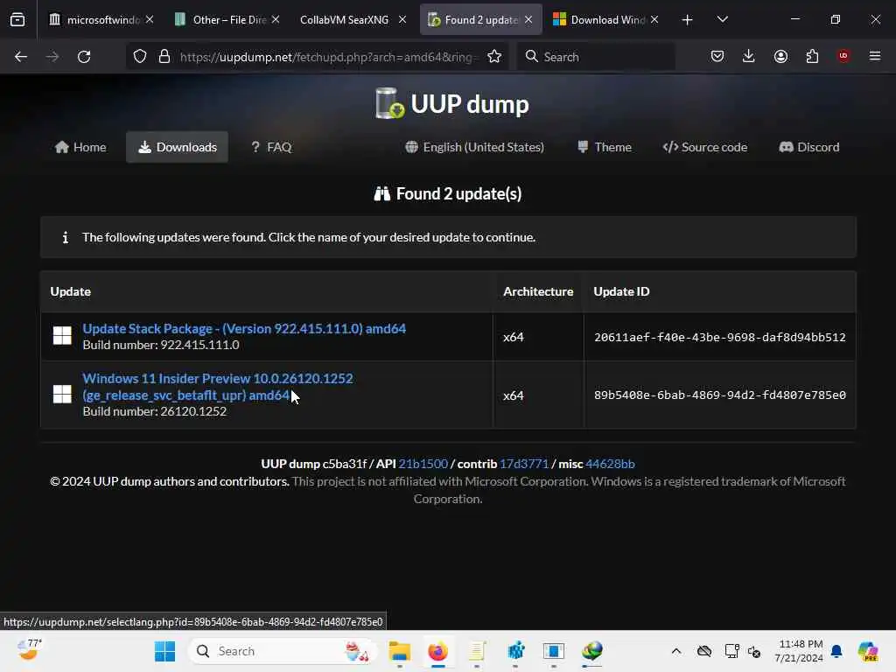896x672 pixels.
Task: Go back to previous page
Action: click(x=21, y=57)
